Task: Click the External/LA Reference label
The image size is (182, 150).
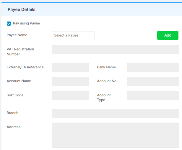Action: 25,67
